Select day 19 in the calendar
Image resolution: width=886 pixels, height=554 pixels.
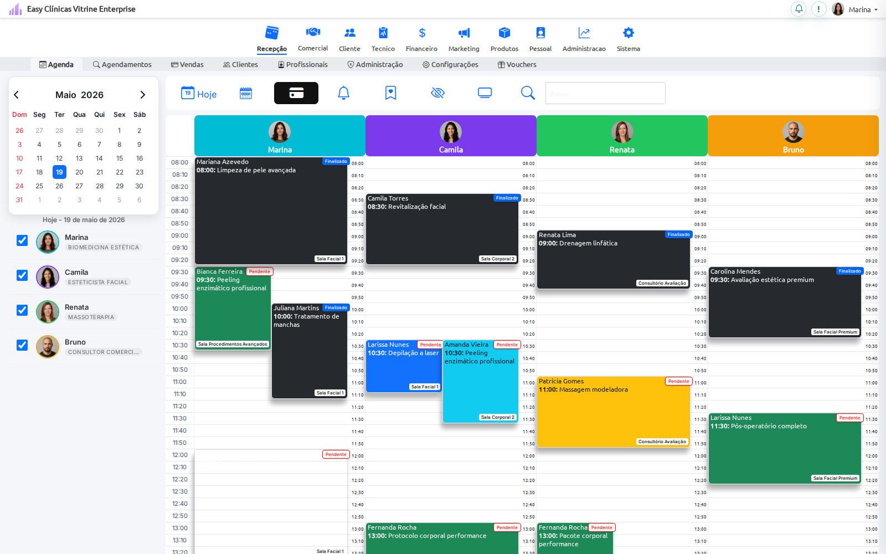coord(59,172)
